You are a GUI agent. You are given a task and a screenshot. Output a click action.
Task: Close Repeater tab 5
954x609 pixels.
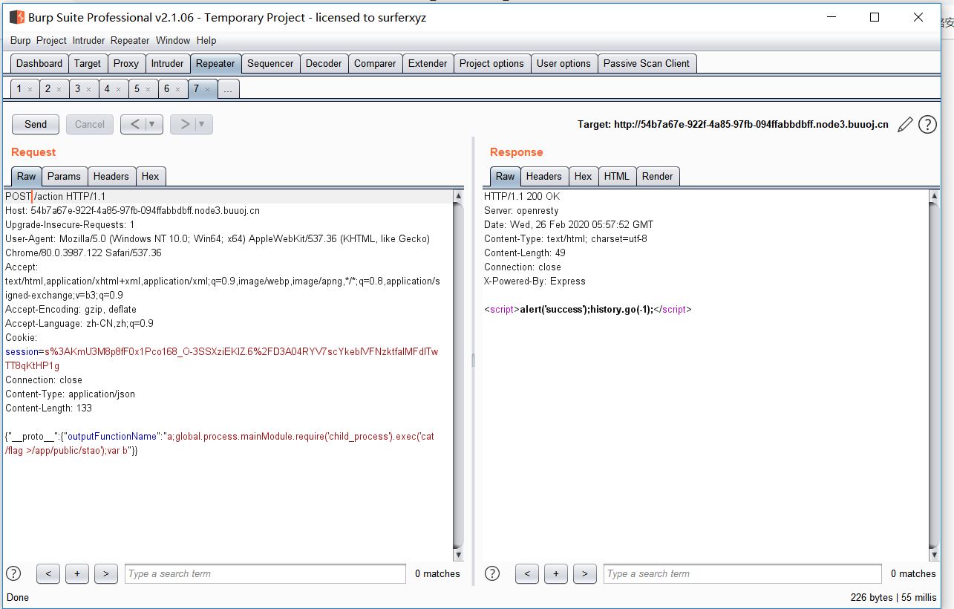[148, 89]
